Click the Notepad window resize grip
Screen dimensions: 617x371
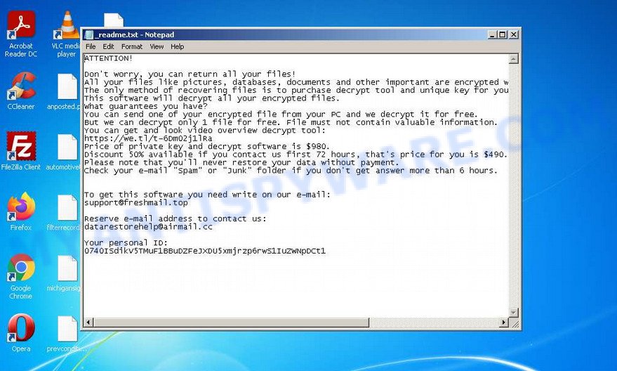pos(515,323)
